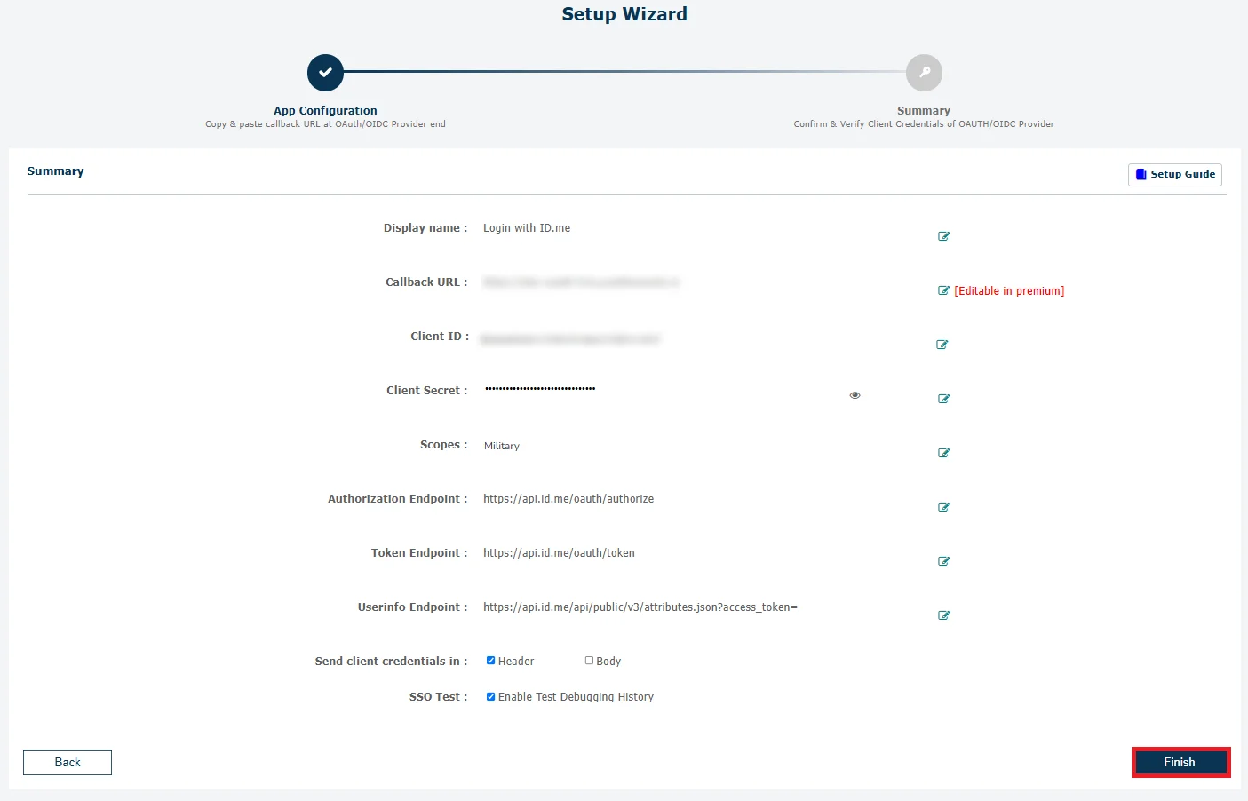Viewport: 1248px width, 801px height.
Task: Select the 'Login with ID.me' display name text
Action: pyautogui.click(x=527, y=228)
